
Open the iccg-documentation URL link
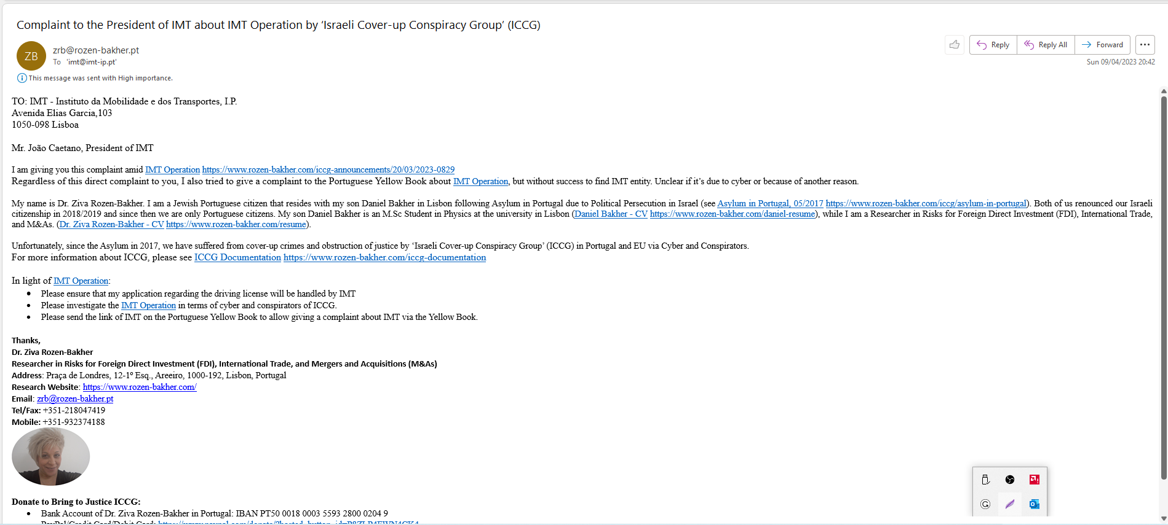pos(384,257)
